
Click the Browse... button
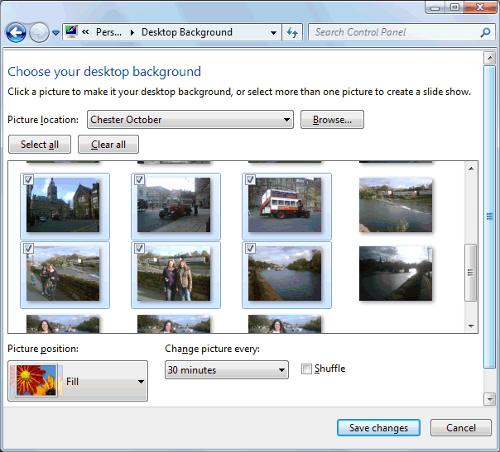pyautogui.click(x=332, y=120)
